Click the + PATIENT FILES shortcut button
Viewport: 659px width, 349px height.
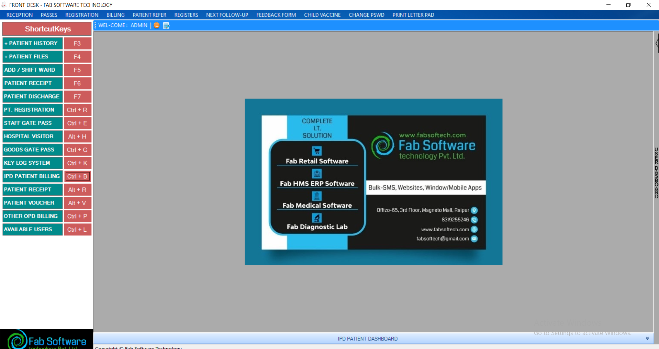33,57
